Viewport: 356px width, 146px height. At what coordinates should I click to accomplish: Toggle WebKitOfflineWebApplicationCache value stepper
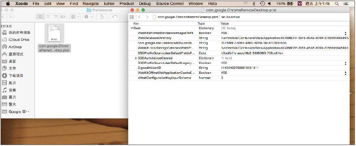346,73
